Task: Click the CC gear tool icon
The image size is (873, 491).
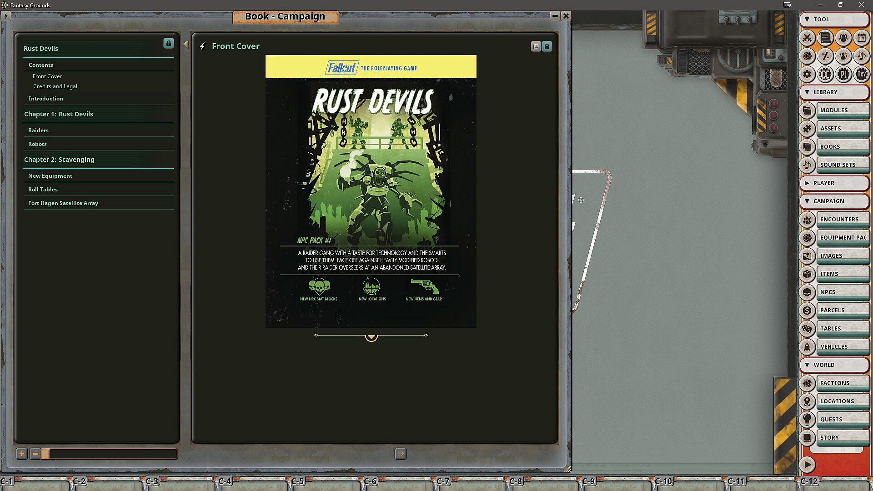Action: coord(825,74)
